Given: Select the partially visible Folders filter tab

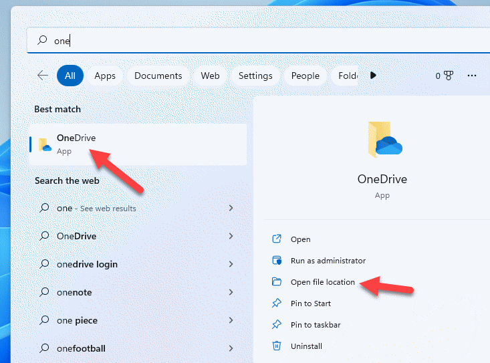Looking at the screenshot, I should pyautogui.click(x=346, y=76).
